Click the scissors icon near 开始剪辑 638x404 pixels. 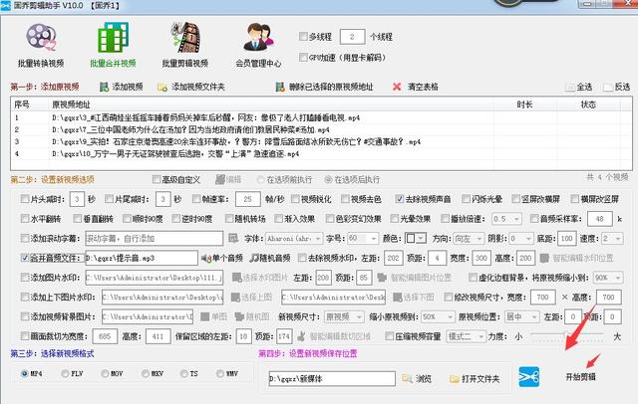click(529, 377)
